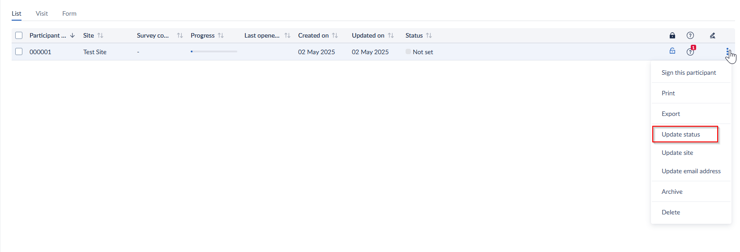Click the lock icon in table header
740x252 pixels.
(672, 35)
